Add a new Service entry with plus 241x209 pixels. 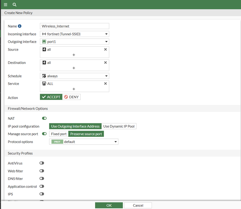(x=74, y=89)
